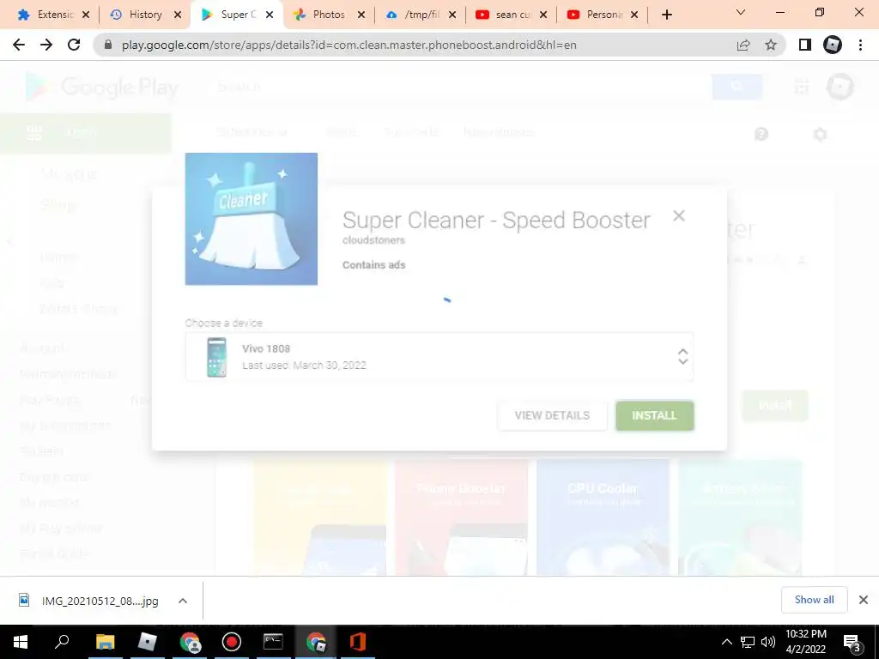Expand download item options chevron
The height and width of the screenshot is (659, 879).
183,601
